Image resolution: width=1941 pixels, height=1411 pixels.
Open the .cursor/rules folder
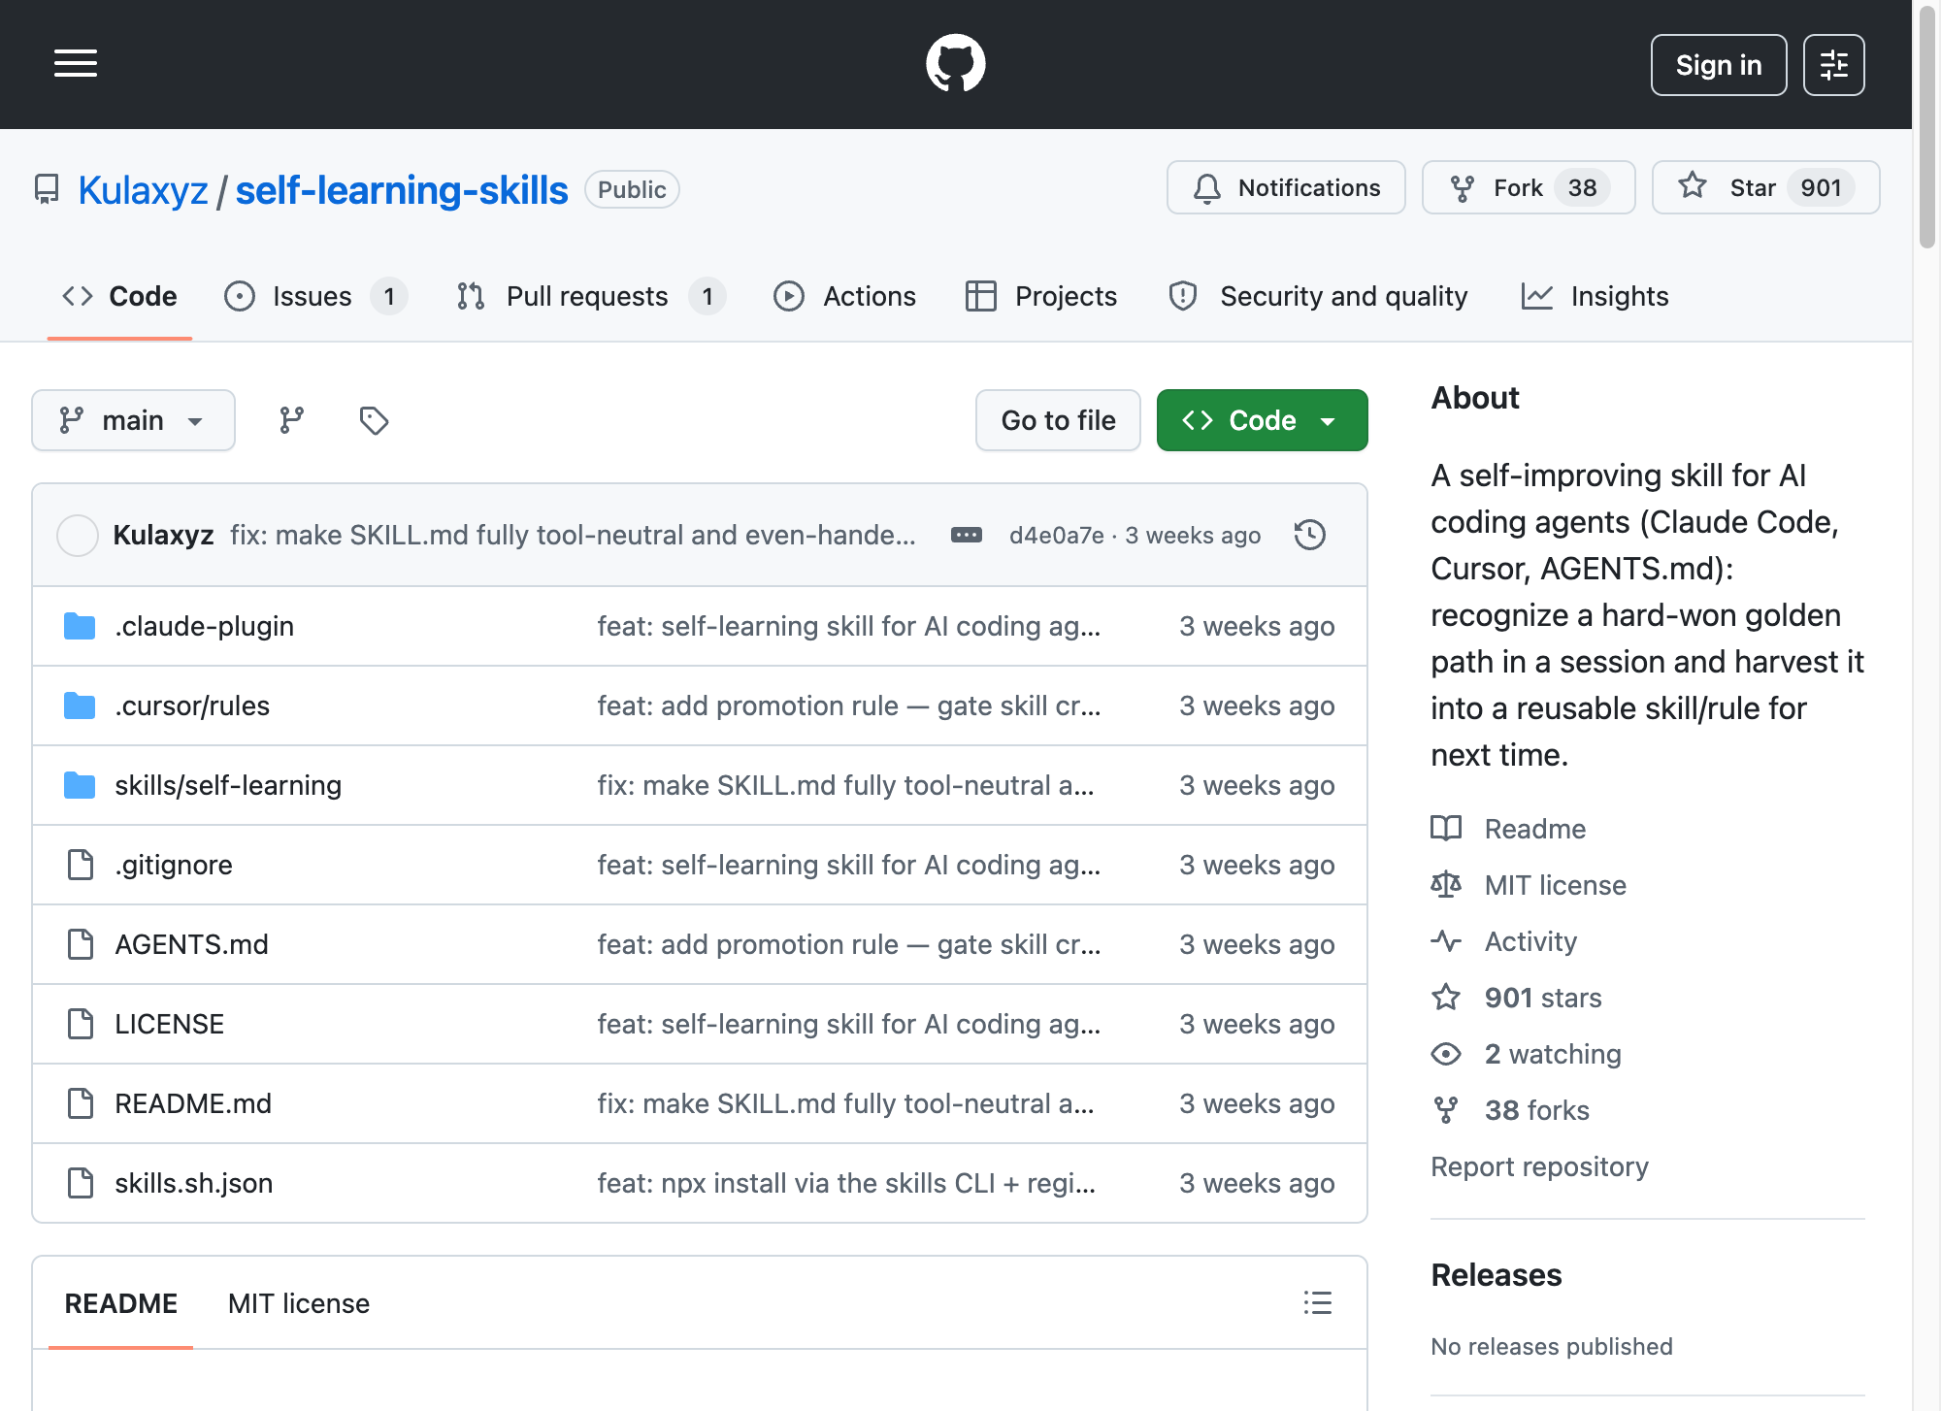tap(192, 705)
